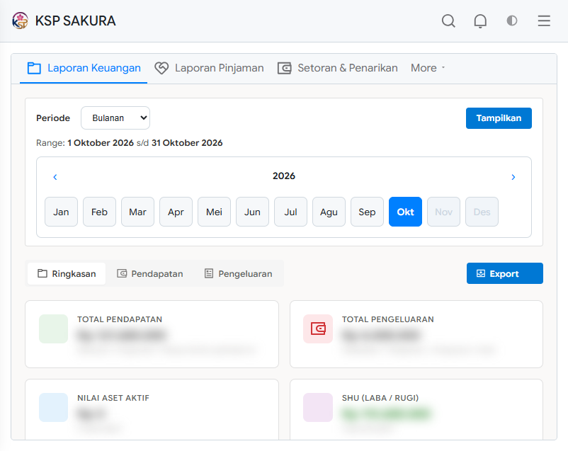568x451 pixels.
Task: Click the red wallet icon in Total Pengeluaran card
Action: (318, 329)
